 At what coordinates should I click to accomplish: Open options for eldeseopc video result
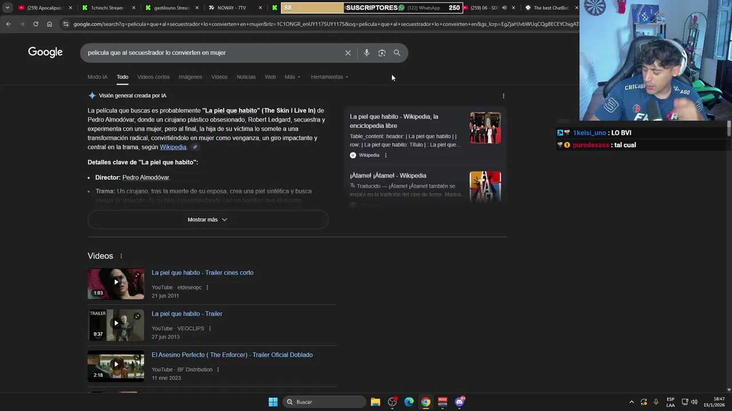pyautogui.click(x=207, y=288)
